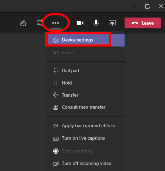
Task: Leave the call with Leave button
Action: 143,23
